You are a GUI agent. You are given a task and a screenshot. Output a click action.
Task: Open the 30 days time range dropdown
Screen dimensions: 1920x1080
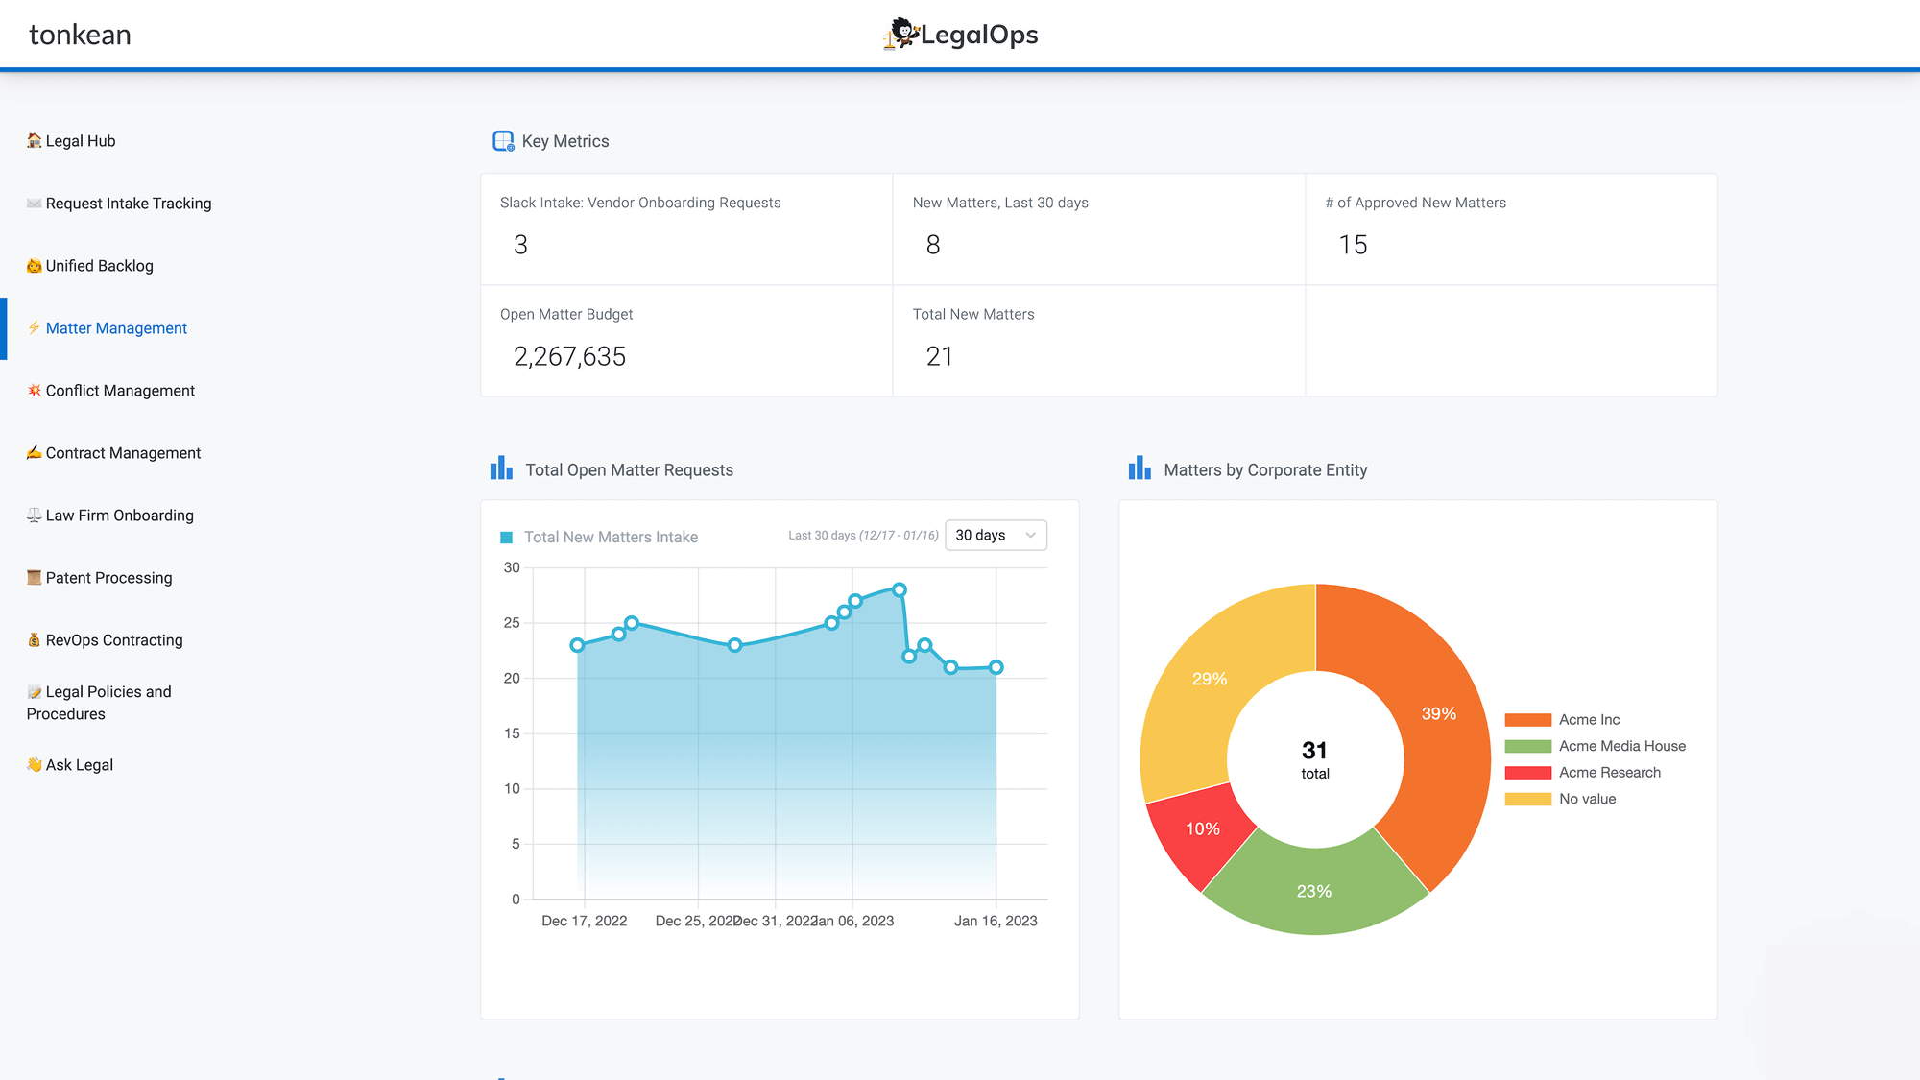point(995,535)
